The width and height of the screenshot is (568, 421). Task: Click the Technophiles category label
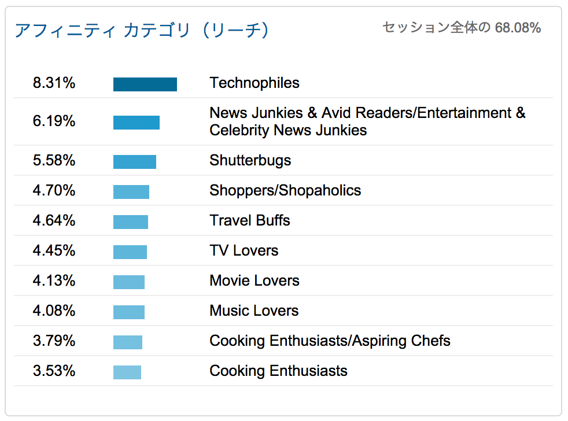pos(255,83)
